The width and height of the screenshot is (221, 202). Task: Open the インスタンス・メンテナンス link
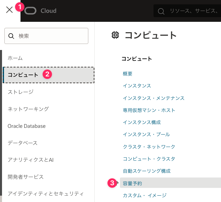coord(153,98)
